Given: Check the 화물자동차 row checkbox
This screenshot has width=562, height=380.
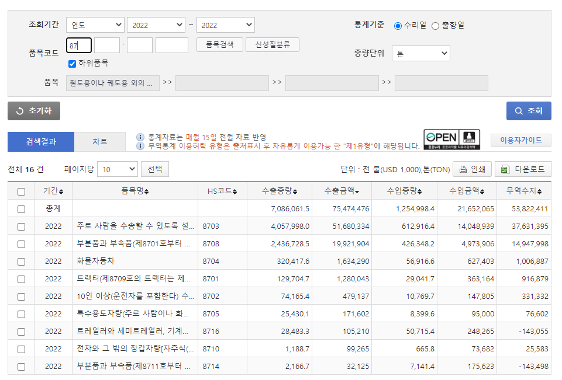Looking at the screenshot, I should (21, 262).
